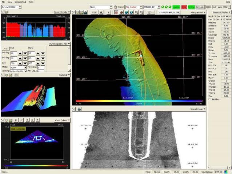Screen dimensions: 232x174
Task: Open the File menu
Action: 3,2
